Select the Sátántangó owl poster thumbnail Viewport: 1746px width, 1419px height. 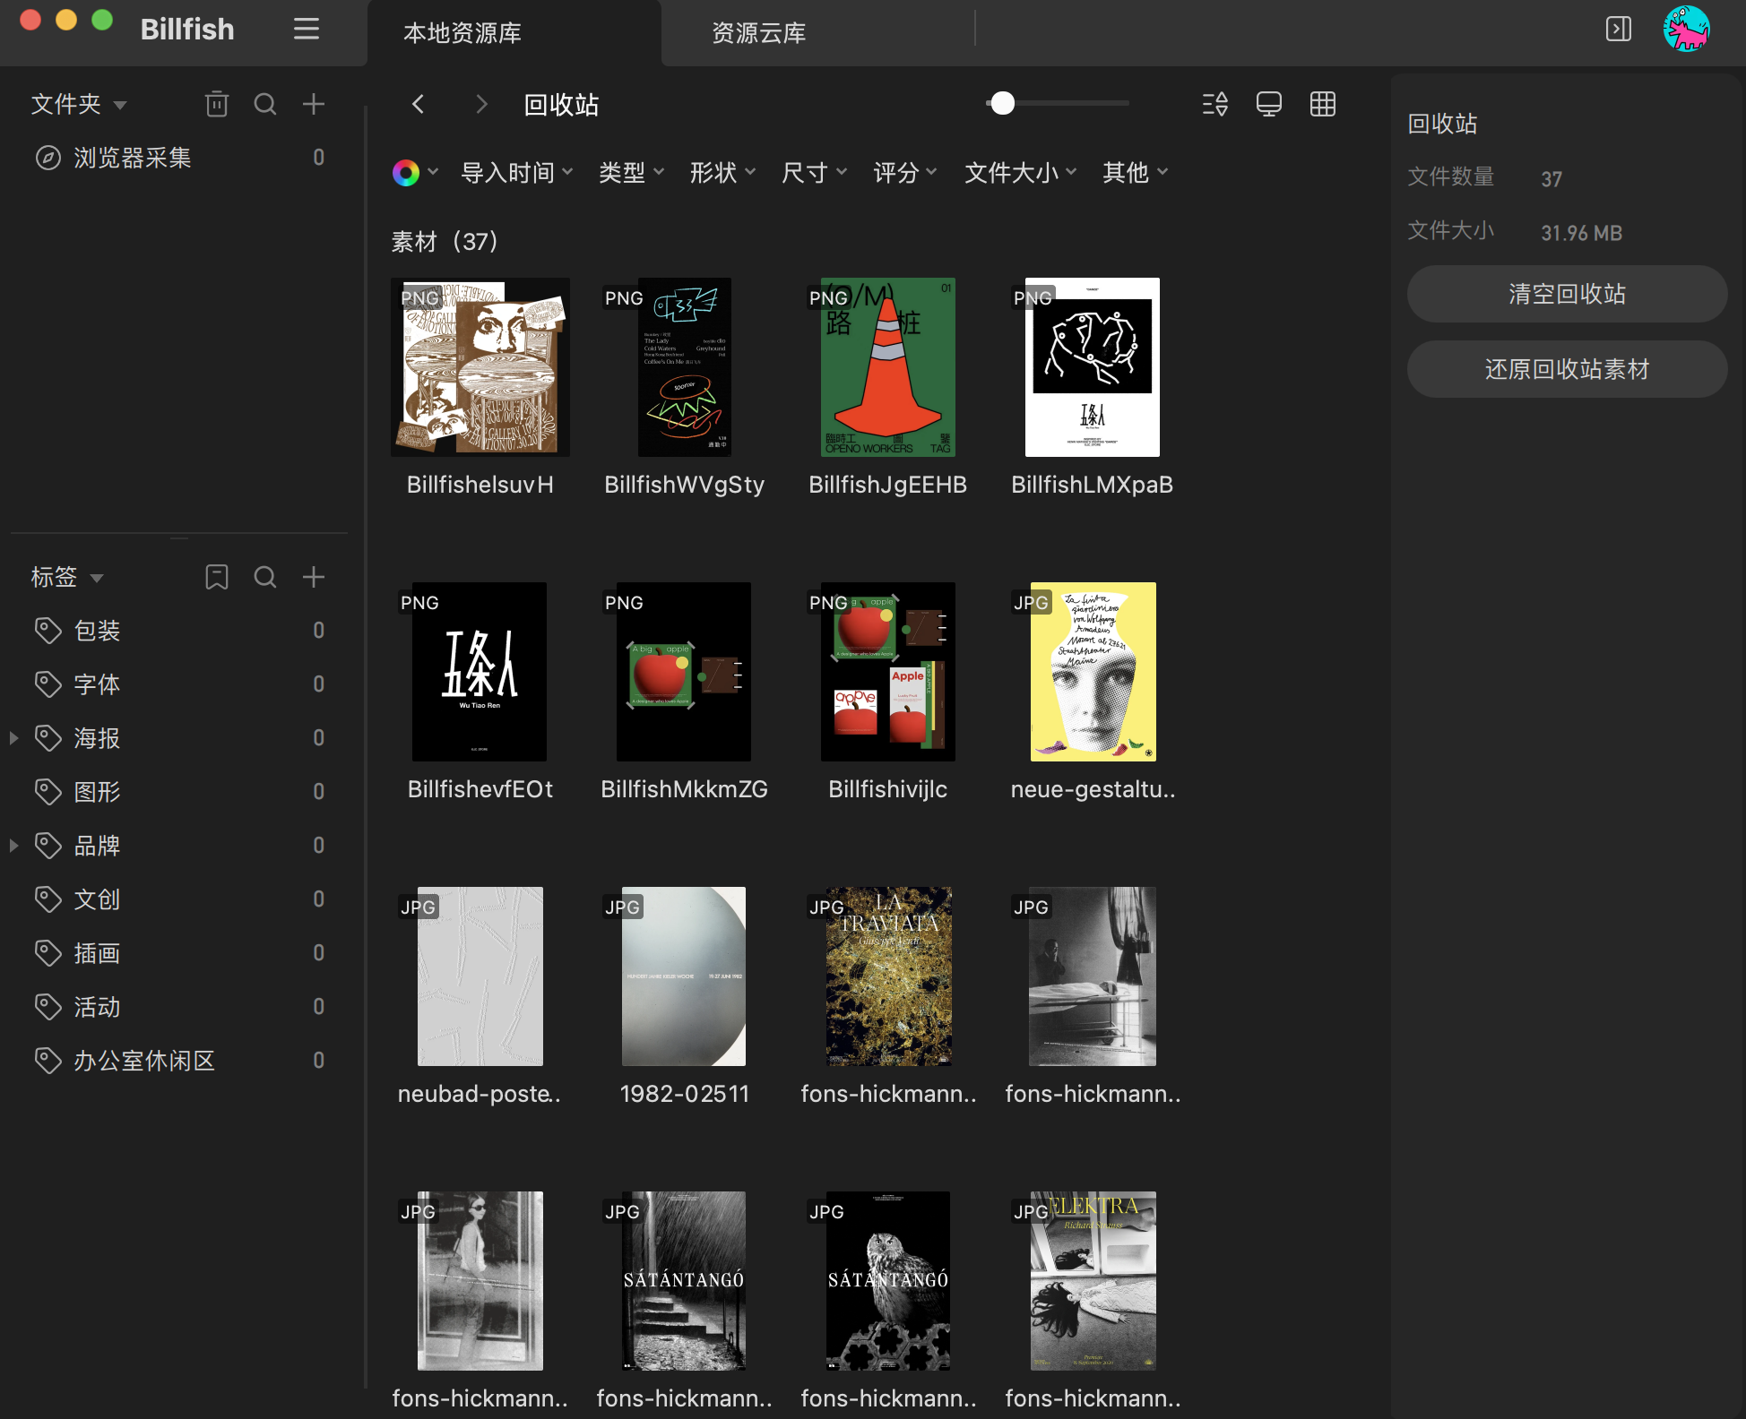(888, 1281)
